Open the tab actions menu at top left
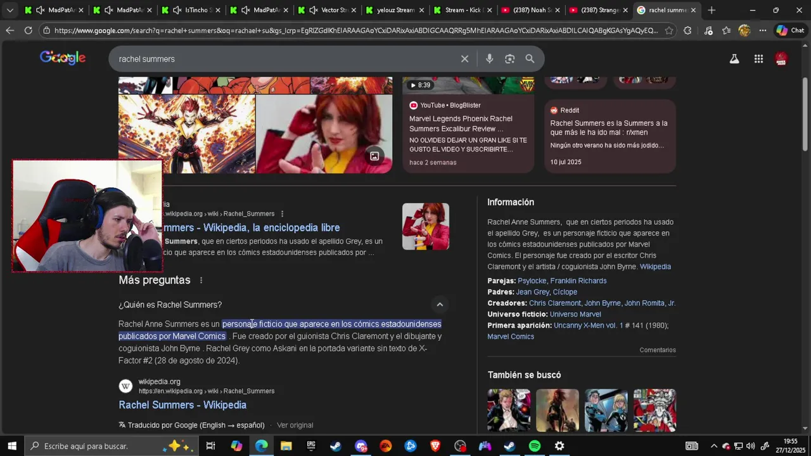Viewport: 811px width, 456px height. point(10,10)
